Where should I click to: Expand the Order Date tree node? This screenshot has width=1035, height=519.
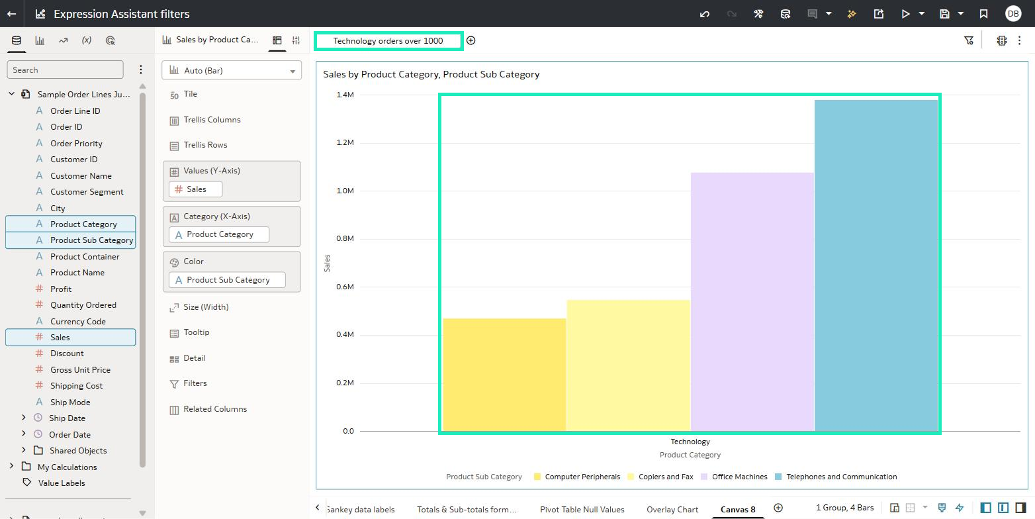point(24,434)
